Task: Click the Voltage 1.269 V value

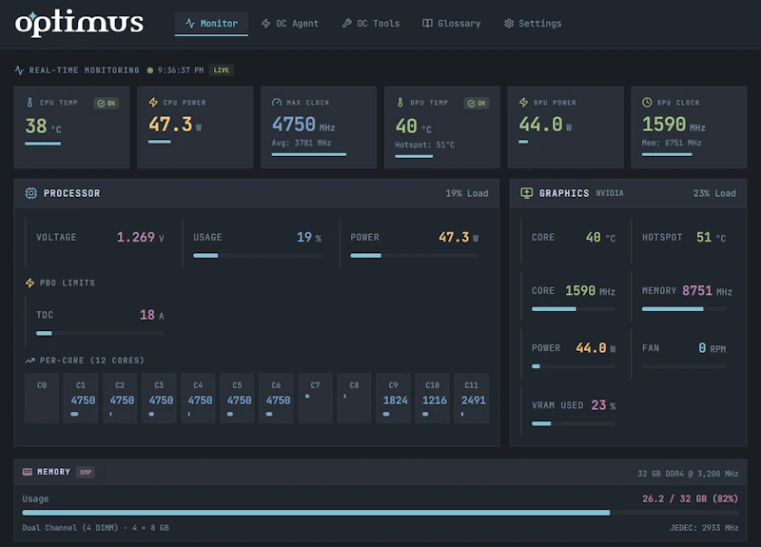Action: coord(140,237)
